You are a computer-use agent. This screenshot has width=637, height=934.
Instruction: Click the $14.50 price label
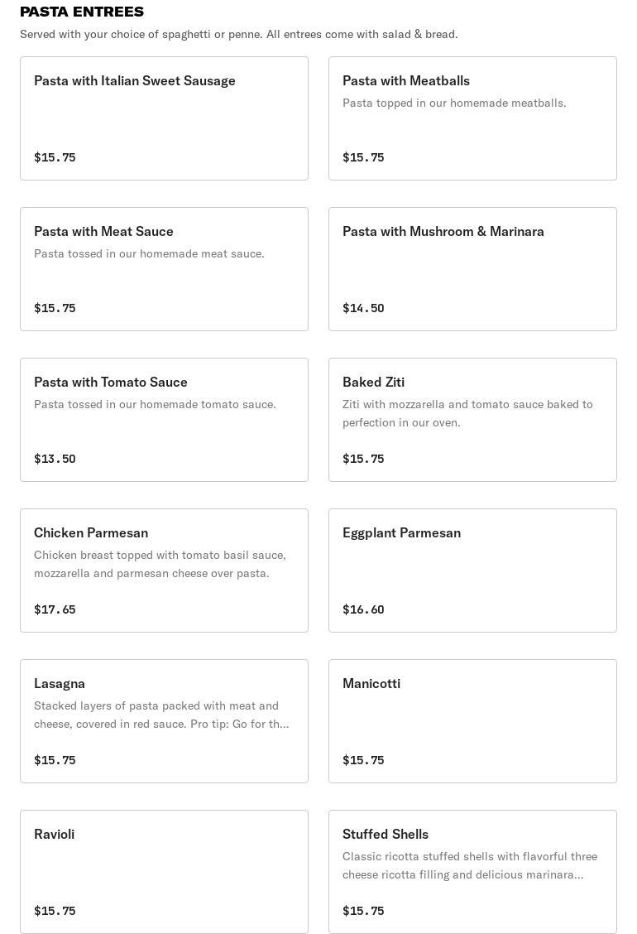(x=363, y=308)
